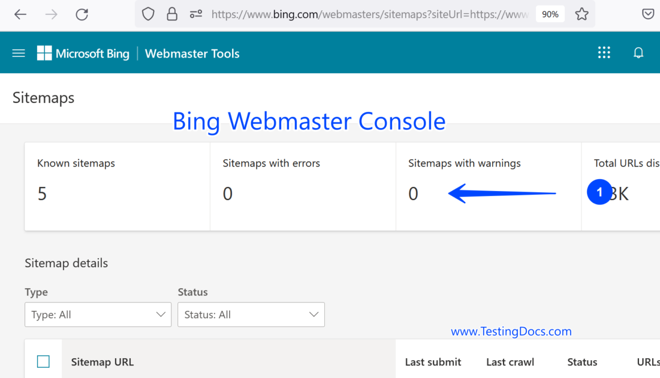The image size is (660, 378).
Task: Bookmark this page with star icon
Action: (x=581, y=14)
